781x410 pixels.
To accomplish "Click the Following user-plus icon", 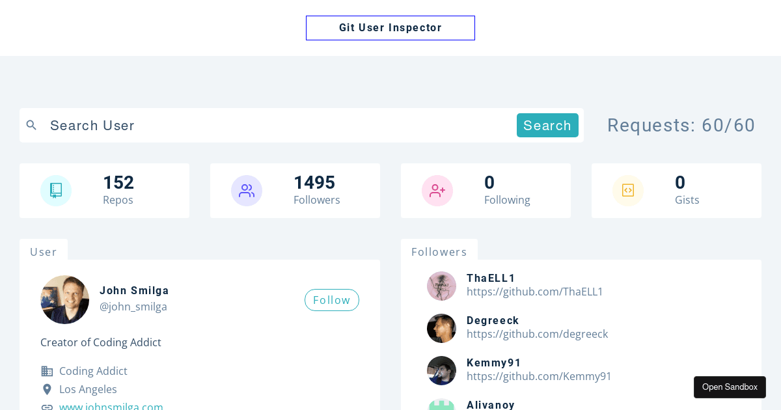I will click(437, 191).
